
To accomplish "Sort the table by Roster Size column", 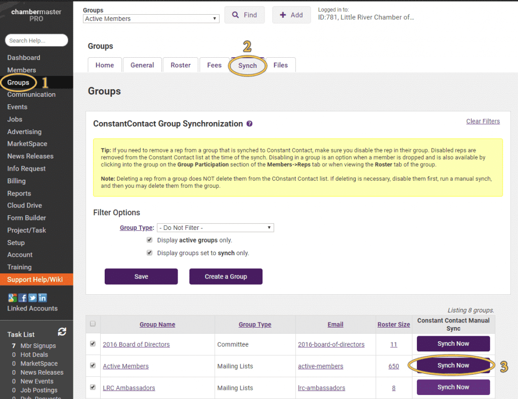I will click(394, 325).
